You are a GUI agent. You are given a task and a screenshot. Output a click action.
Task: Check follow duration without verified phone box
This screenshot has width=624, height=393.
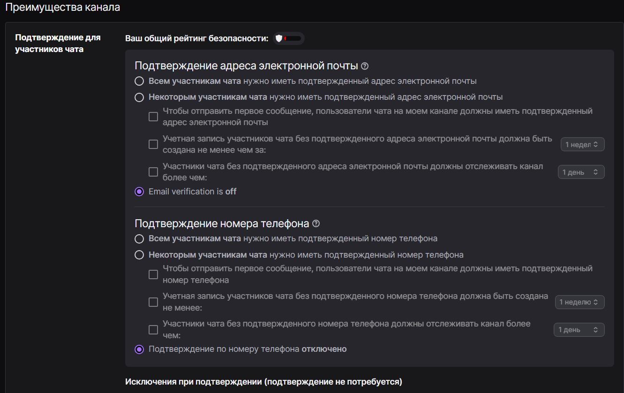point(153,330)
